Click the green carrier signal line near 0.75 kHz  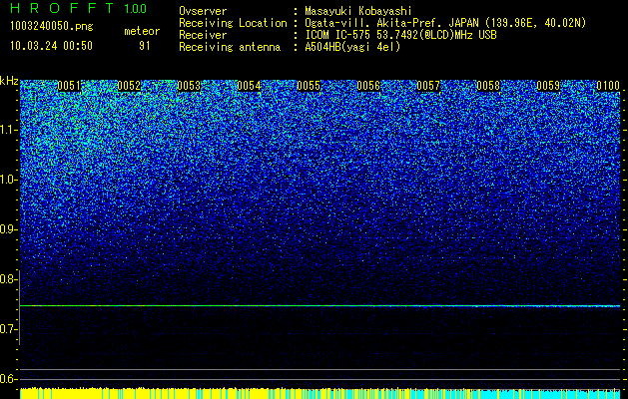pos(319,306)
